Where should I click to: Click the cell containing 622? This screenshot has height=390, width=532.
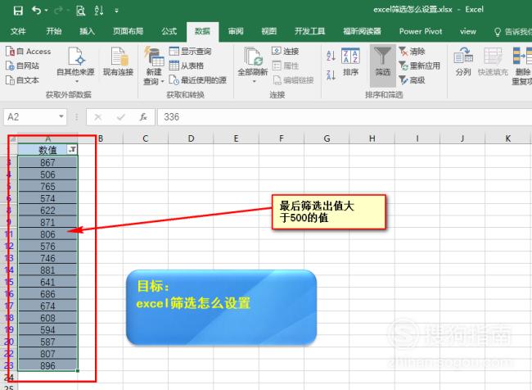(x=47, y=211)
